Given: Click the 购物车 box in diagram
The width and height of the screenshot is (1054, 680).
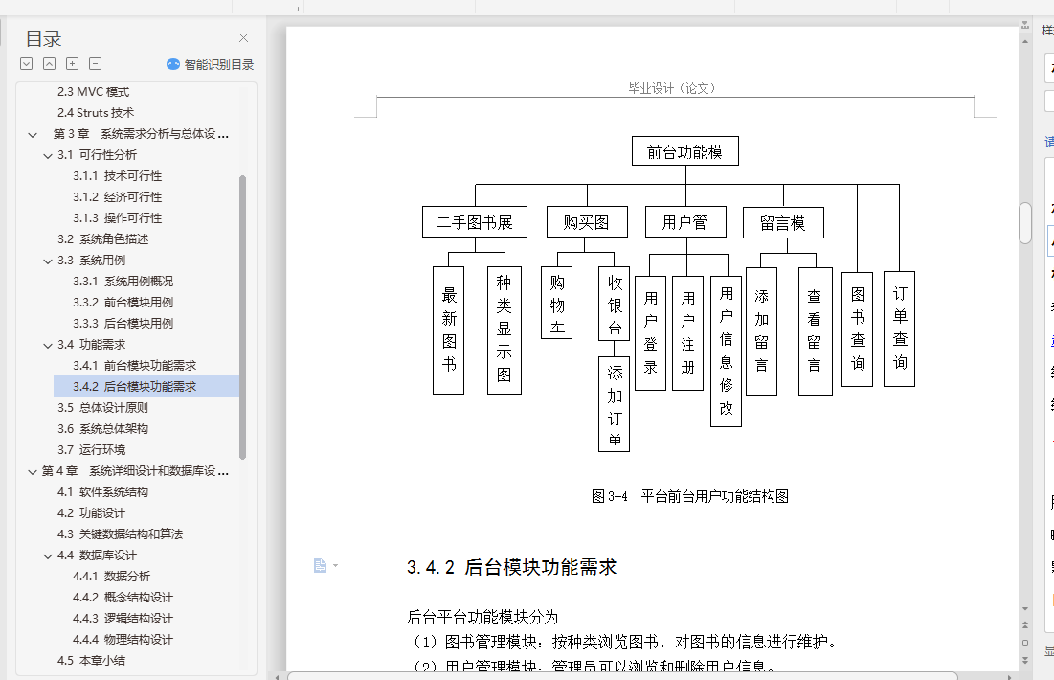Looking at the screenshot, I should (x=556, y=303).
